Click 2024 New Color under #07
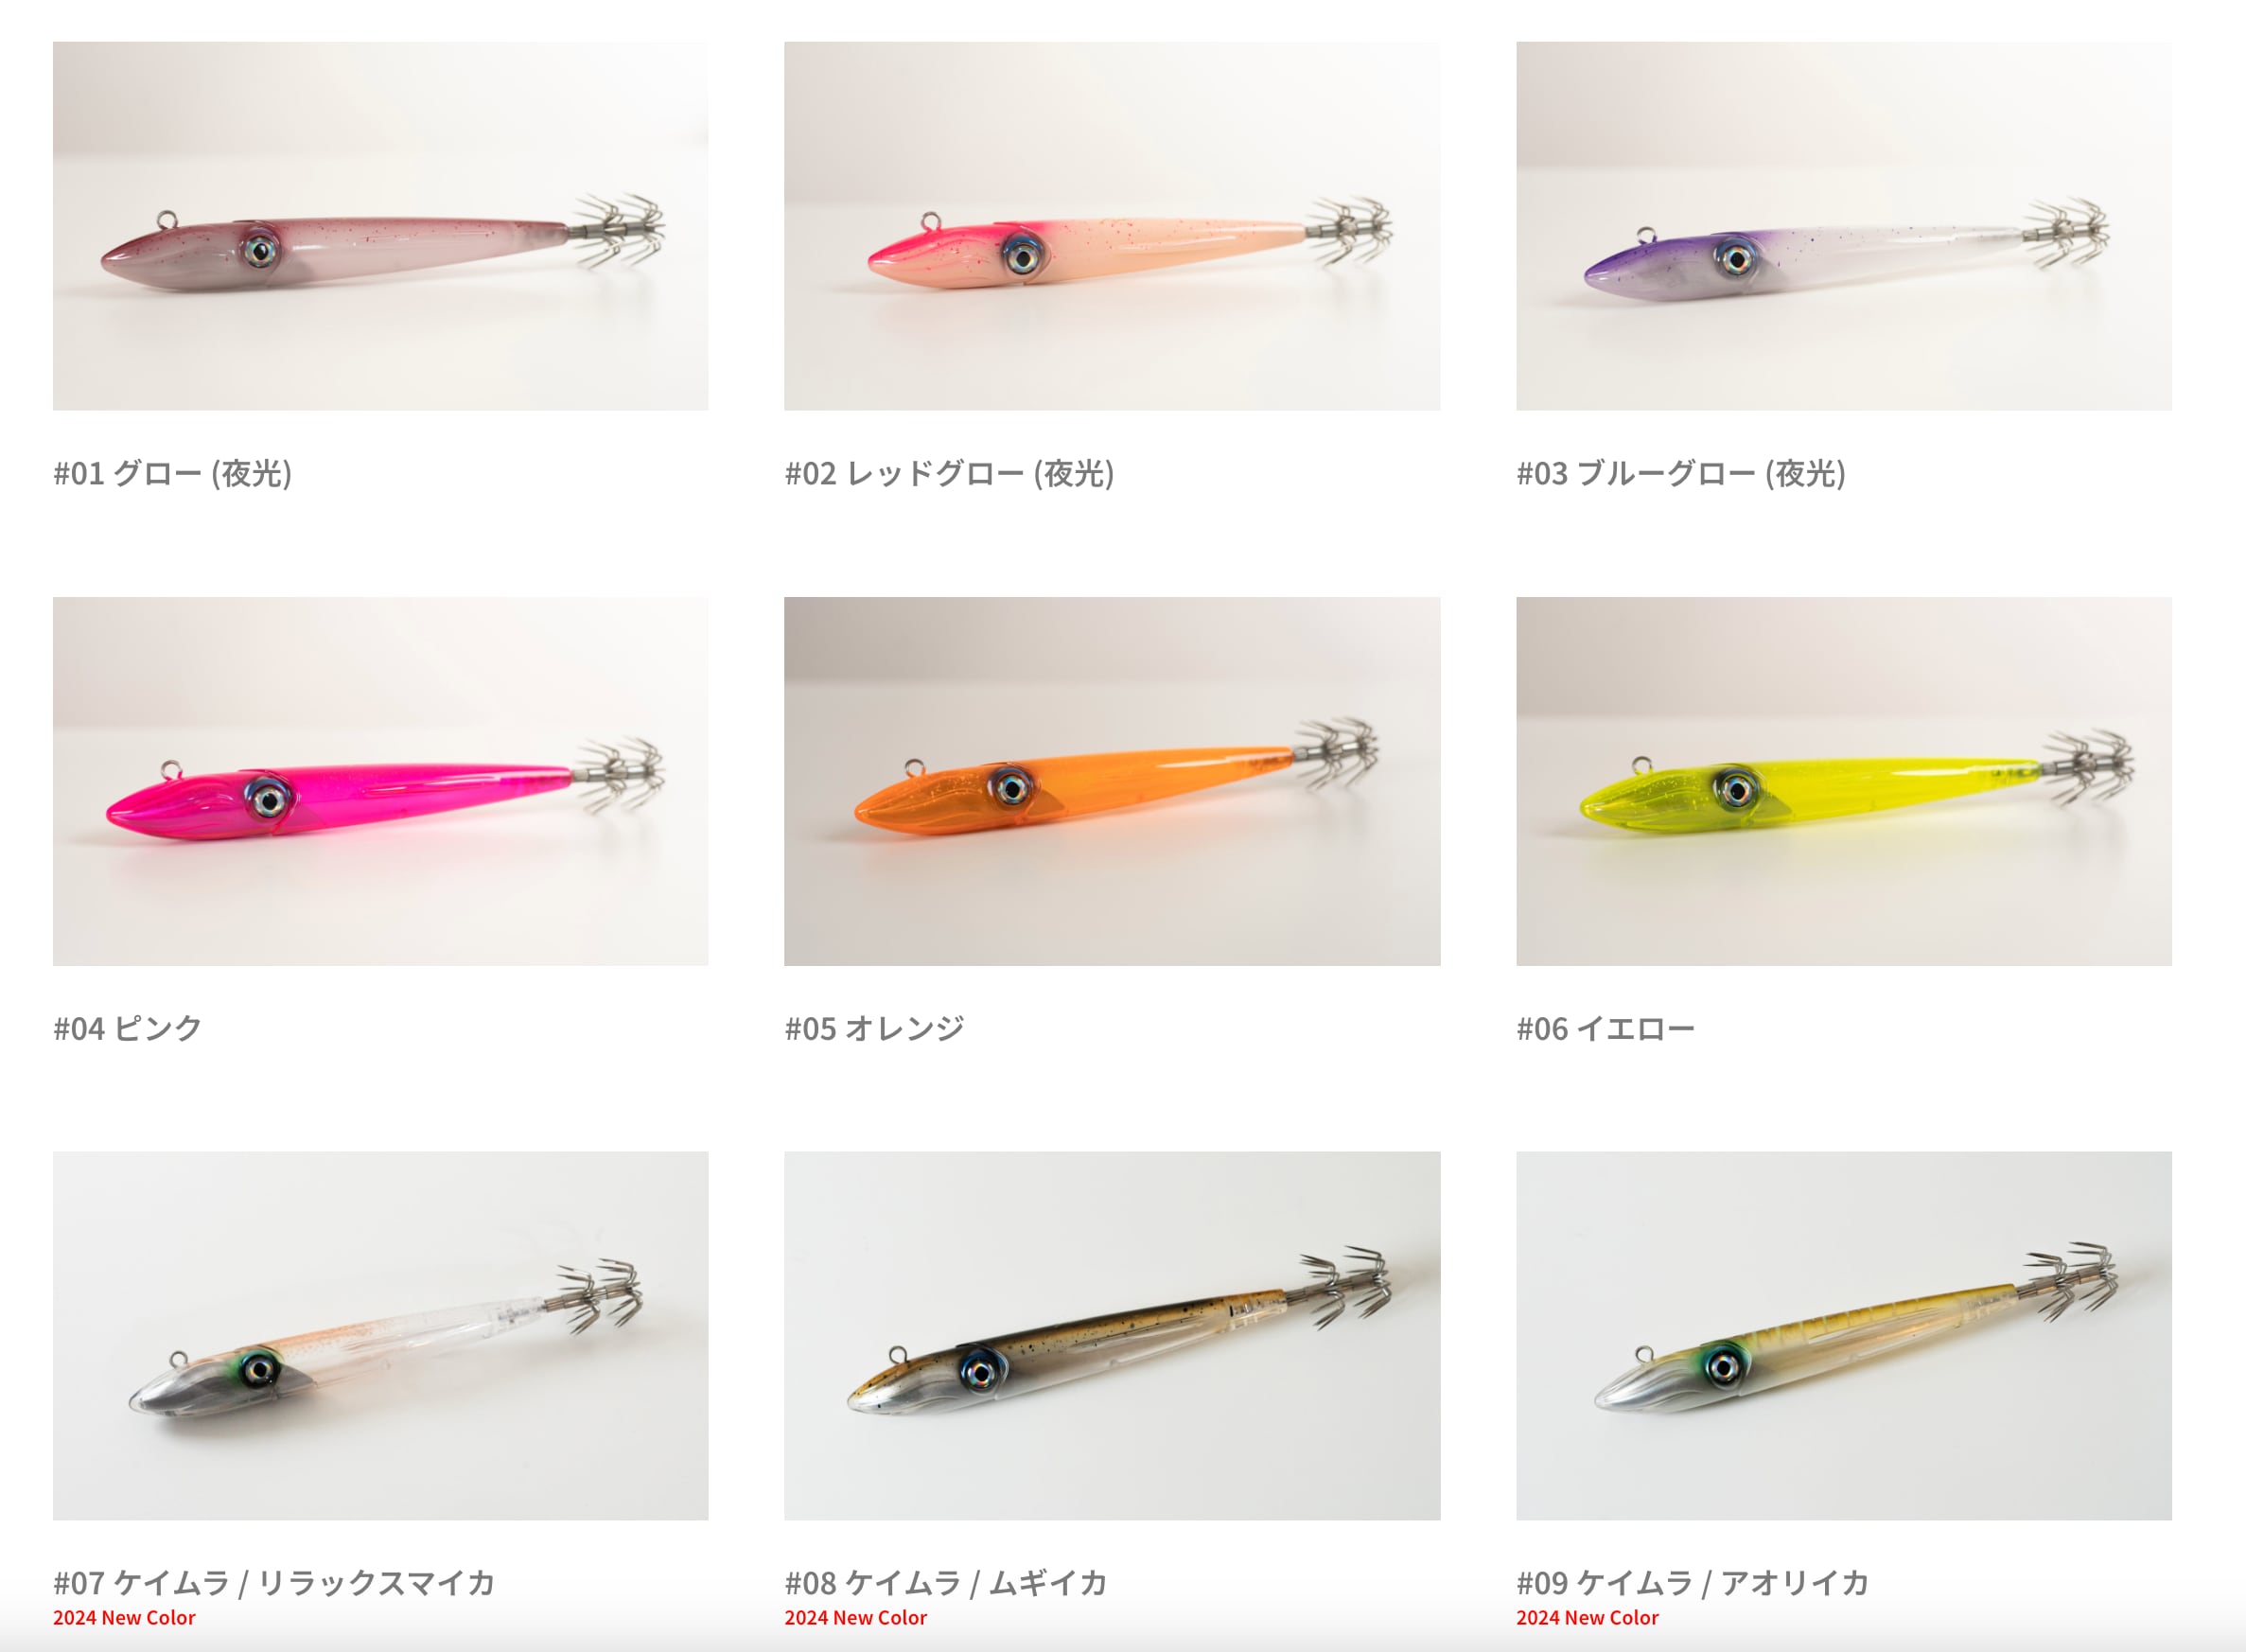2246x1652 pixels. point(124,1618)
